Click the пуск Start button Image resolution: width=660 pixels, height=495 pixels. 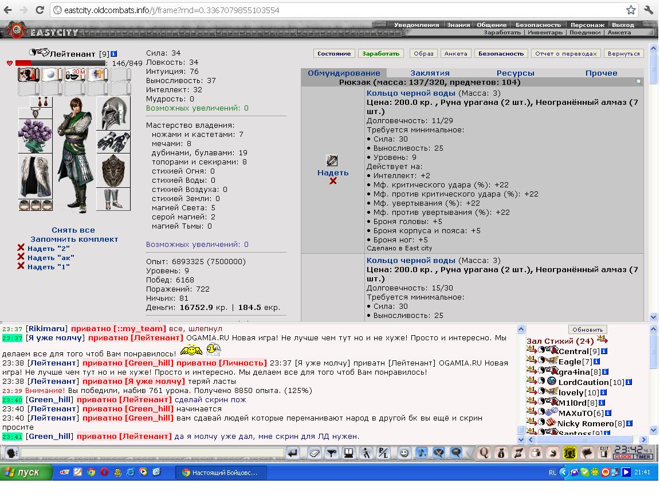[x=26, y=472]
